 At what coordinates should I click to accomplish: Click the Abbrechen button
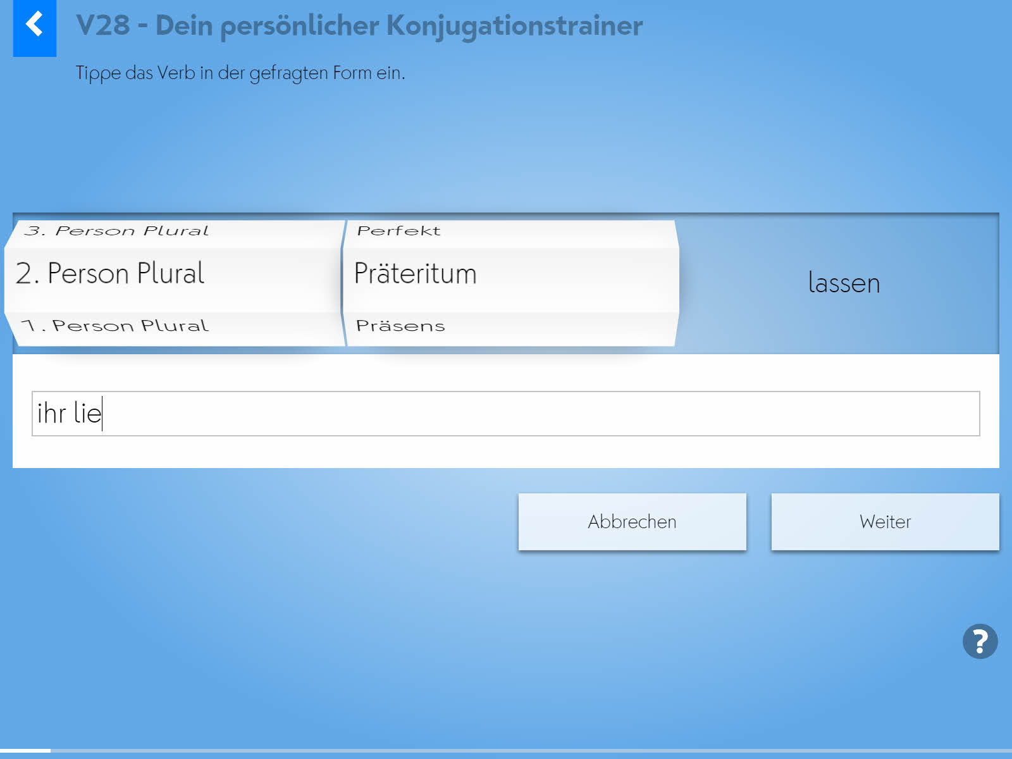(632, 522)
